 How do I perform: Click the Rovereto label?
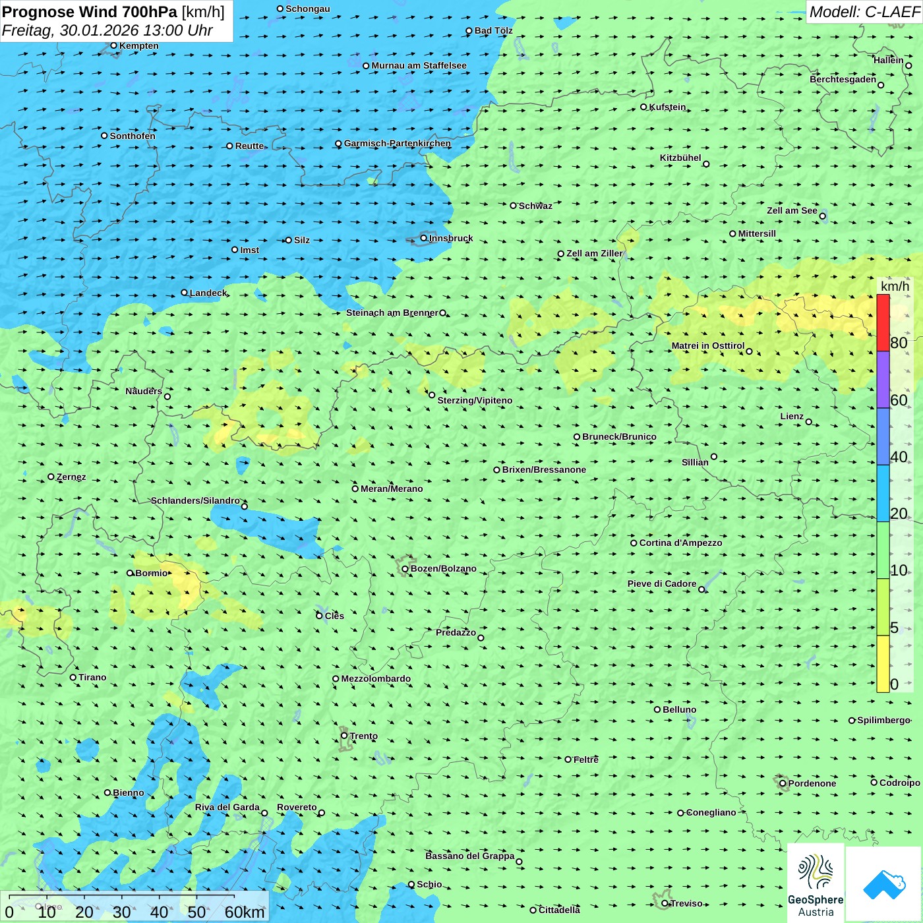coord(297,807)
